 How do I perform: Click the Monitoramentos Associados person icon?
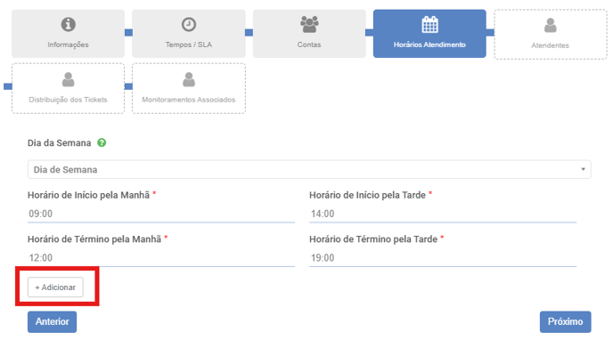(x=188, y=80)
